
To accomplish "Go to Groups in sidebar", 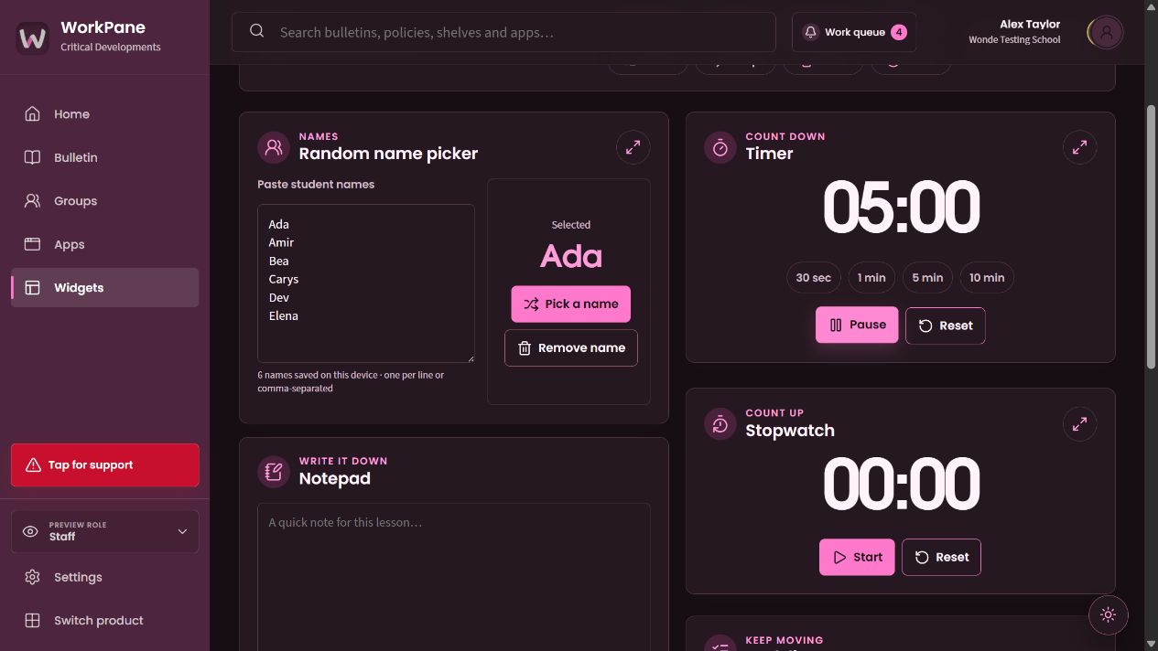I will tap(104, 201).
